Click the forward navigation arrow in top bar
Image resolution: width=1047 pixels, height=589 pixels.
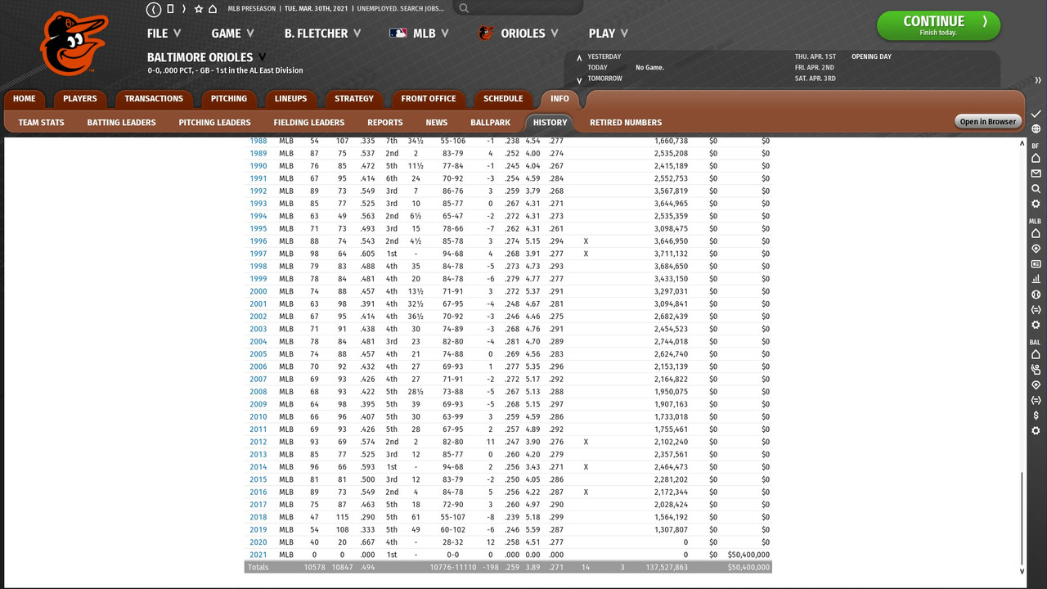tap(184, 9)
